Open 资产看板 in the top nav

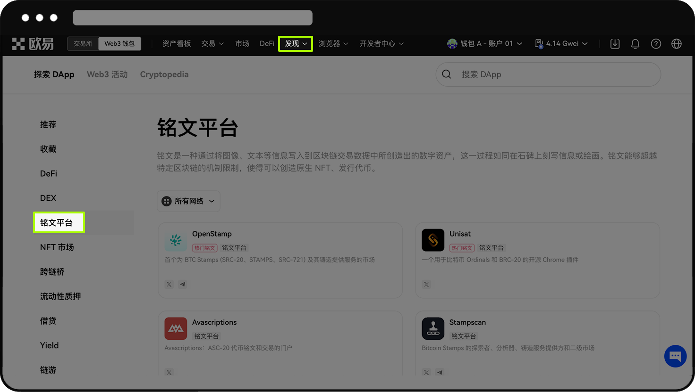177,44
